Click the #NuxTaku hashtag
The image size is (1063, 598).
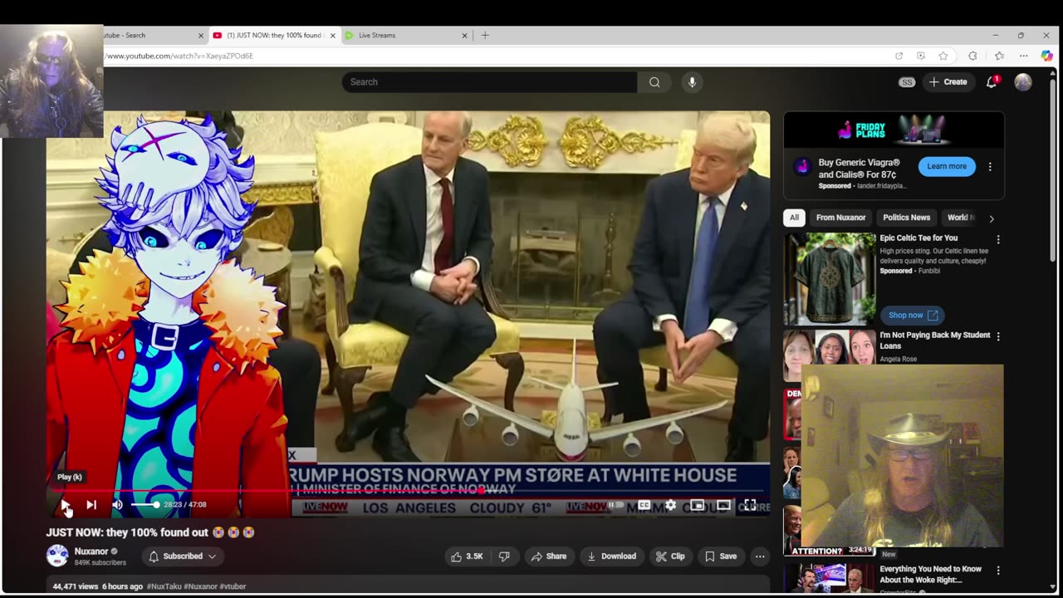click(x=164, y=586)
